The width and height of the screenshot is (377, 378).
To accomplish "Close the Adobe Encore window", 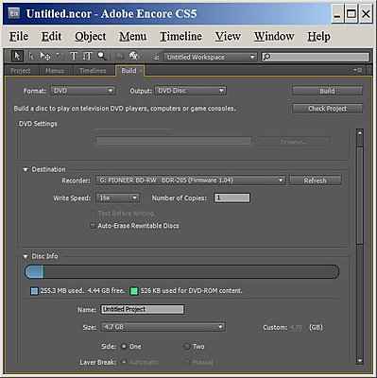I will pos(366,14).
